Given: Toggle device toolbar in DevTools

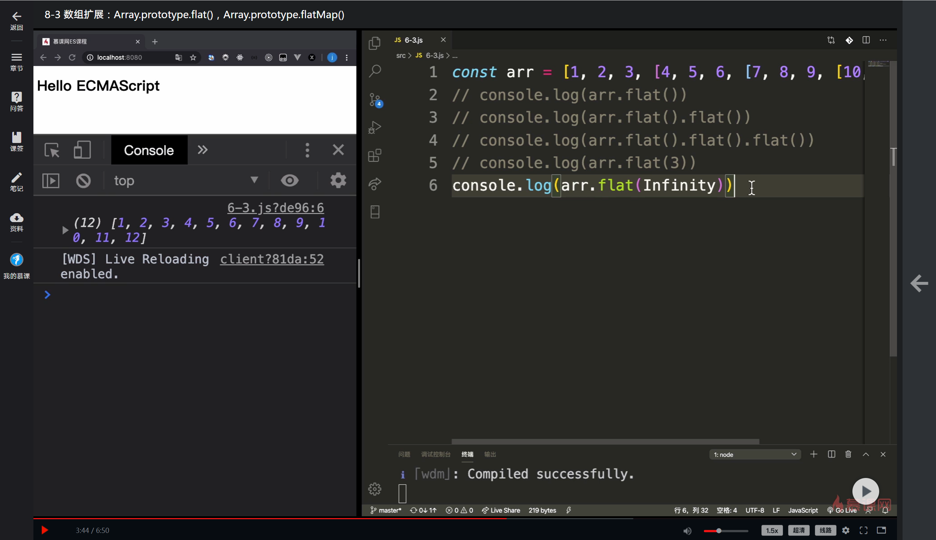Looking at the screenshot, I should coord(82,150).
